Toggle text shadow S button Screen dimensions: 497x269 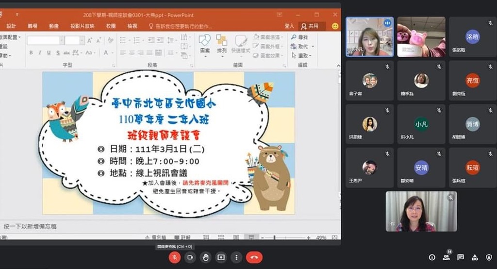(x=58, y=52)
